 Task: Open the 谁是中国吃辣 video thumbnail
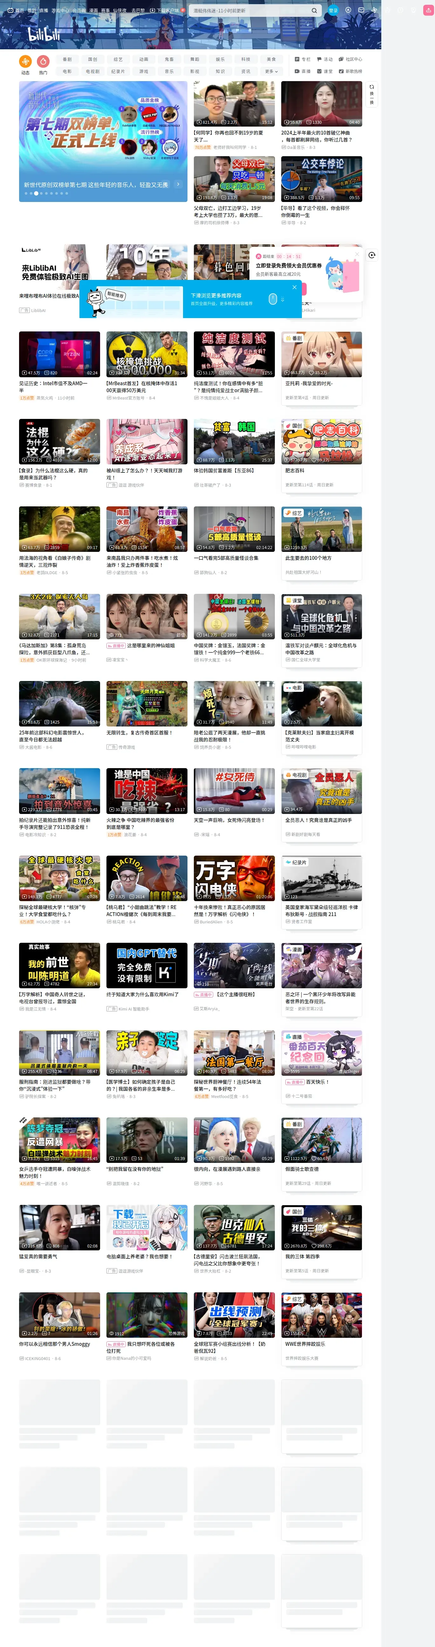click(147, 791)
